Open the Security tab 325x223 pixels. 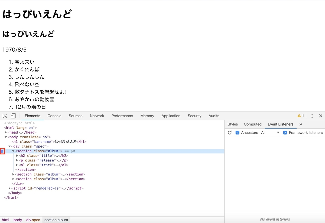pos(194,116)
